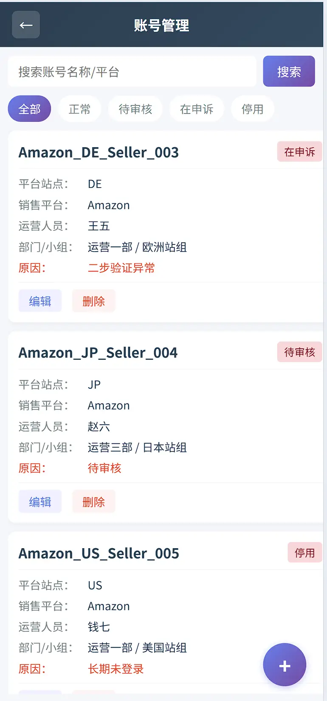Edit Amazon_DE_Seller_003 account

point(40,301)
